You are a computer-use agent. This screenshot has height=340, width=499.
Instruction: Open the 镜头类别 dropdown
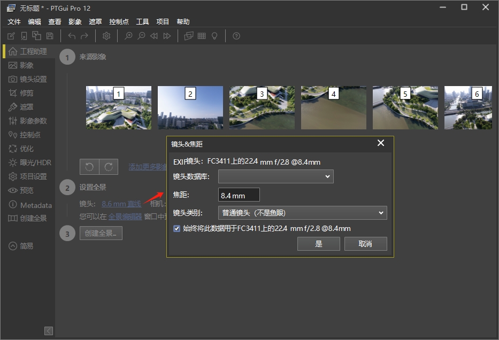click(302, 213)
